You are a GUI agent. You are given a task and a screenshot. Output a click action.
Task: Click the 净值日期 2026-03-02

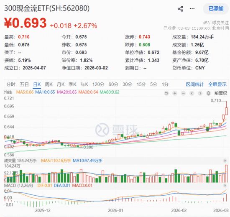pyautogui.click(x=96, y=68)
